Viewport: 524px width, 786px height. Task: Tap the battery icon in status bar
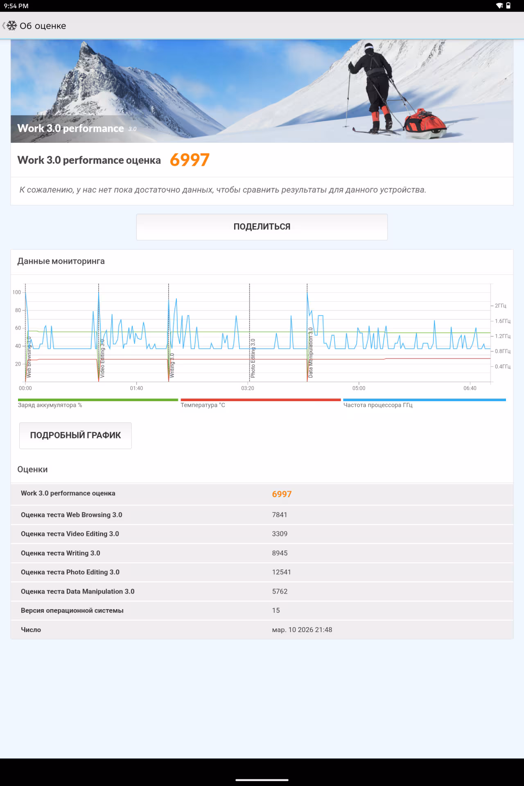508,6
